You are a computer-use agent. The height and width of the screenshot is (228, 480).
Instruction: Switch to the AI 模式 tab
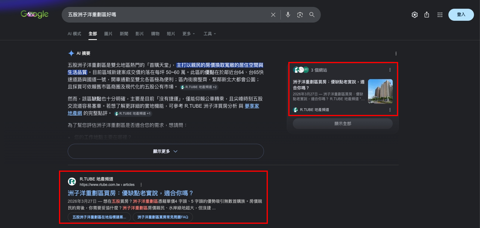[74, 34]
